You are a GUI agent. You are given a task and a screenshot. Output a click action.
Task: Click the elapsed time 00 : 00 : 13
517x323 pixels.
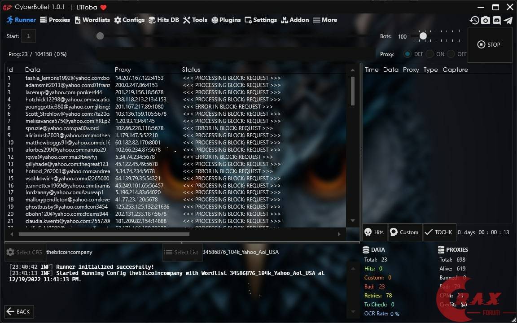click(x=494, y=232)
